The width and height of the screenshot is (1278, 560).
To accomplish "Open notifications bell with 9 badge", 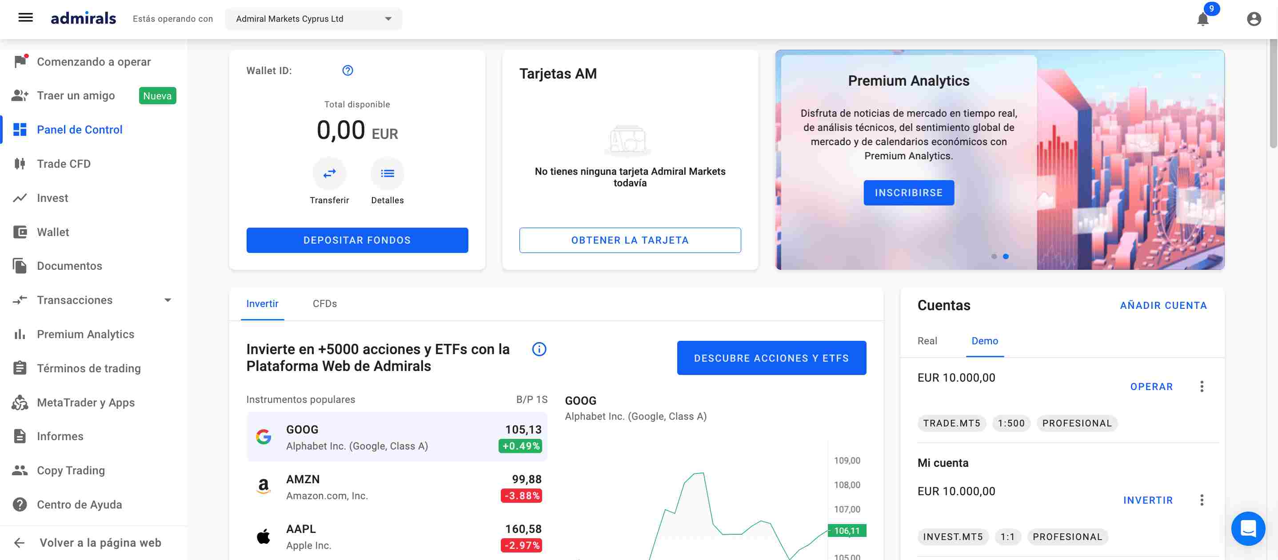I will pos(1203,19).
